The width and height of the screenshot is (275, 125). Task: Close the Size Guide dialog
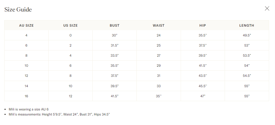[267, 8]
